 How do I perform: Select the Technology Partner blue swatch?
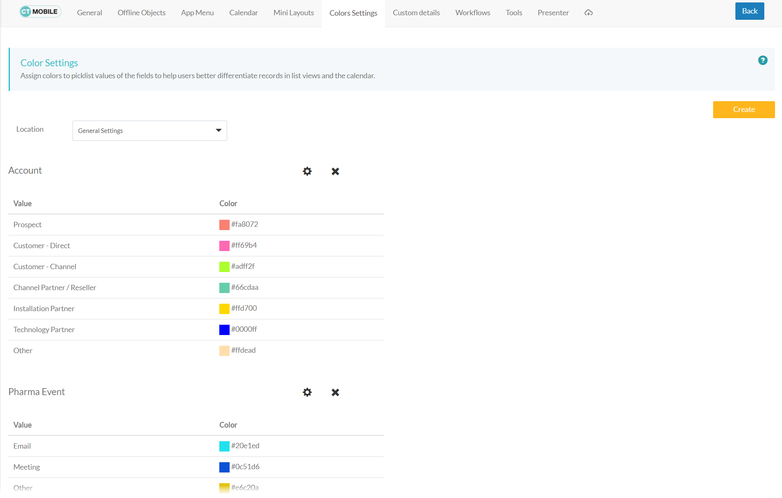coord(224,329)
